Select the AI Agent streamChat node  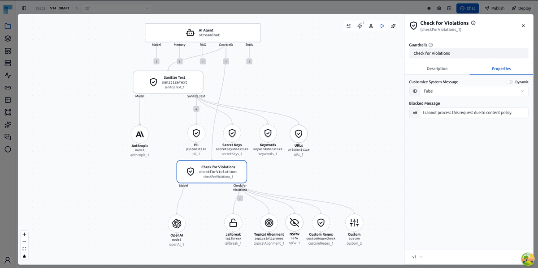pyautogui.click(x=203, y=33)
